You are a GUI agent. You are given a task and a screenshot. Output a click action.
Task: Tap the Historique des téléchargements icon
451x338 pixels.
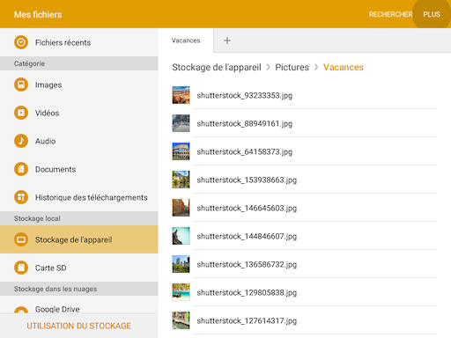[21, 197]
